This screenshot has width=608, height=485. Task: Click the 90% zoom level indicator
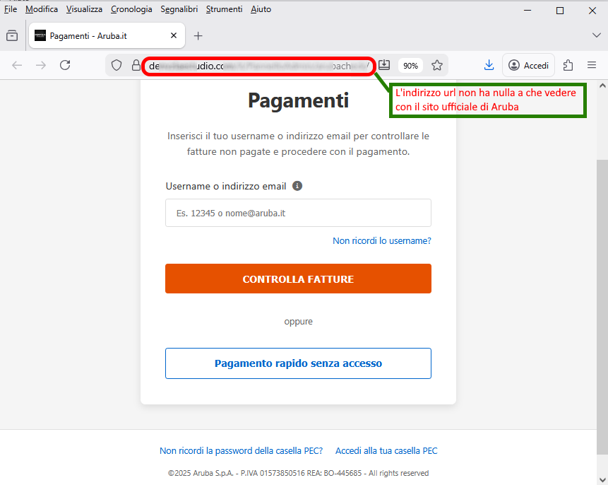tap(410, 66)
